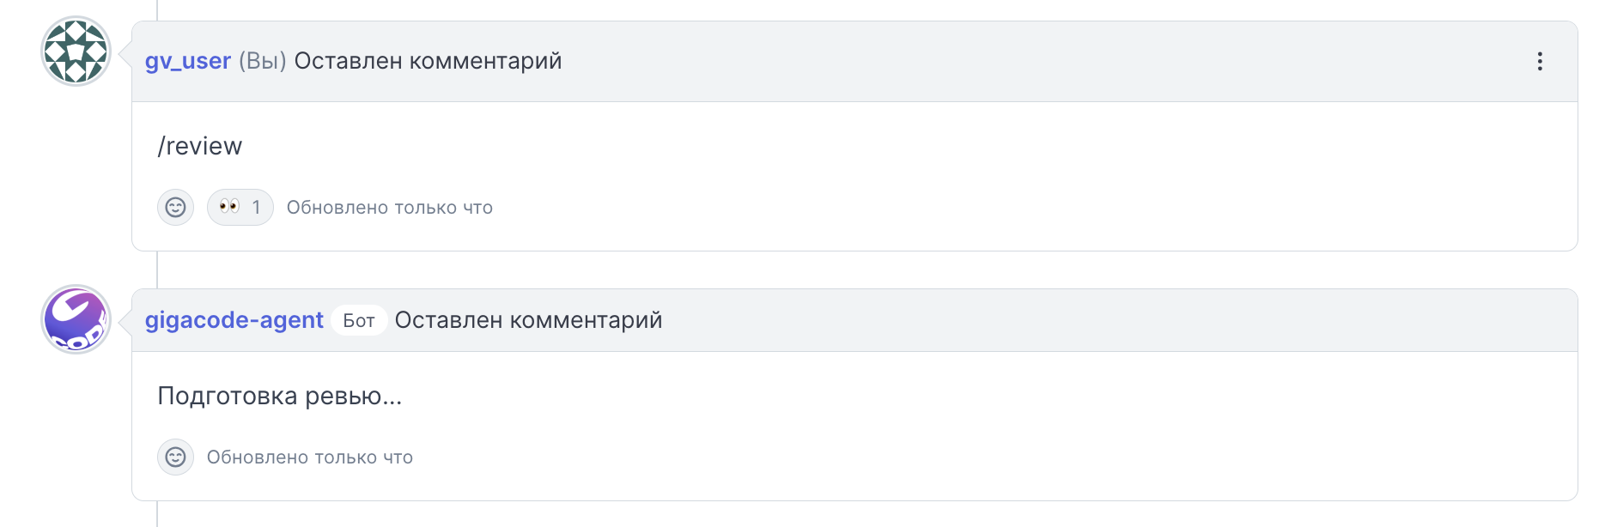Click empty space beside the /review text

coord(859,146)
